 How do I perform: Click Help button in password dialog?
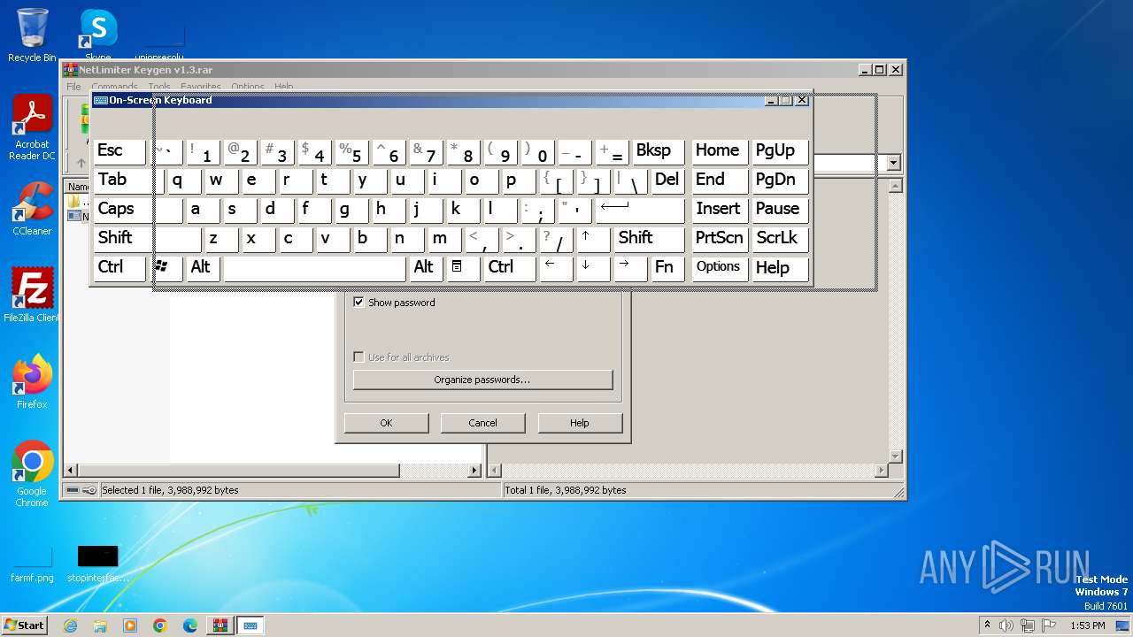click(x=580, y=423)
